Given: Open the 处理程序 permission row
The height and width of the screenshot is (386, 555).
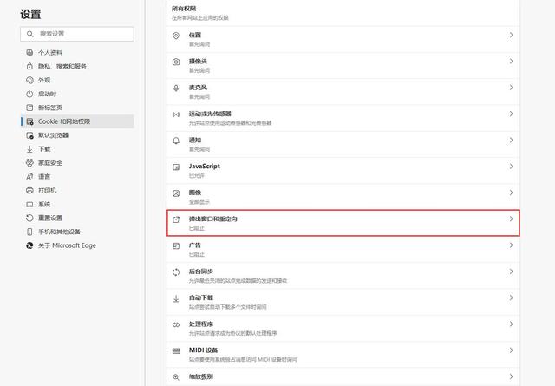Looking at the screenshot, I should pos(343,324).
